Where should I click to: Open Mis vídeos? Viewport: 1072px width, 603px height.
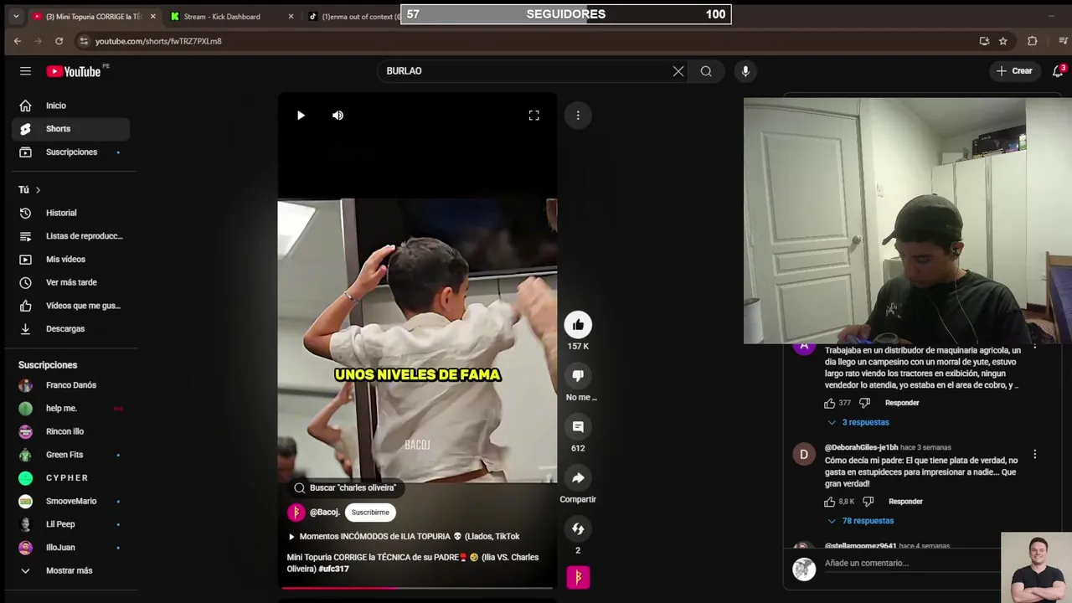coord(71,260)
